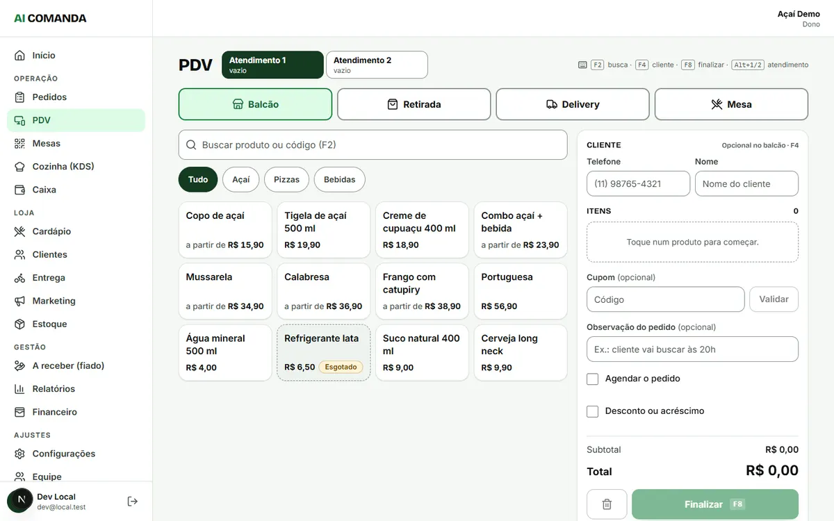Viewport: 834px width, 521px height.
Task: Click the Clientes people icon
Action: (19, 254)
